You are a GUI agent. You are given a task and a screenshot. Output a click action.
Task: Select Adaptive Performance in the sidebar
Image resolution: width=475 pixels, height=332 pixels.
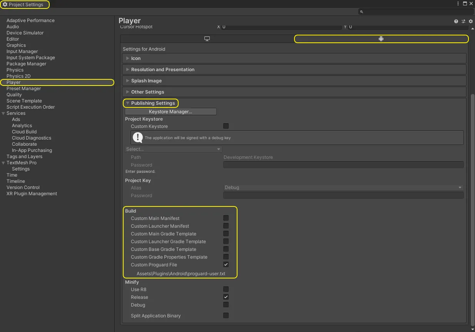coord(30,20)
